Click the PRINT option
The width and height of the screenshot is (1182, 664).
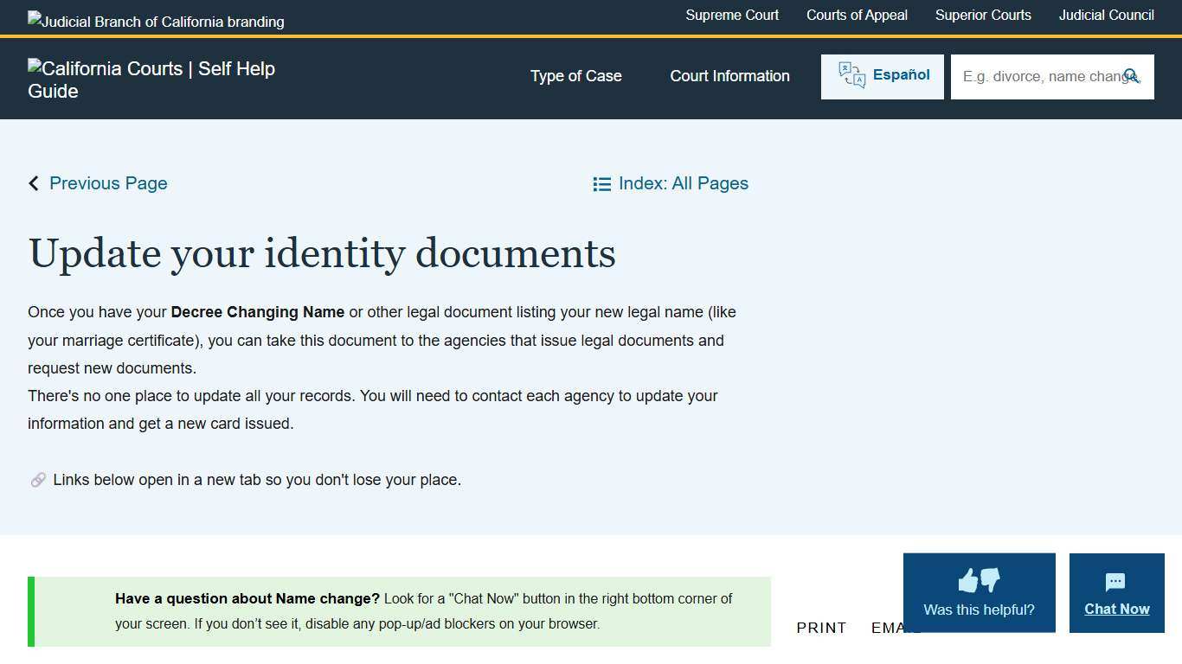pos(821,628)
